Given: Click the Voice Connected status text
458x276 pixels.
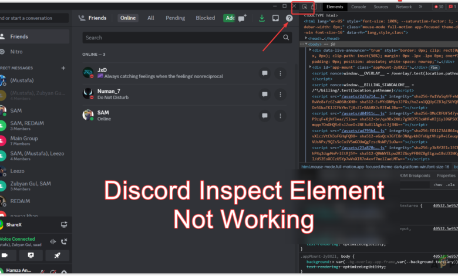Looking at the screenshot, I should pos(18,239).
